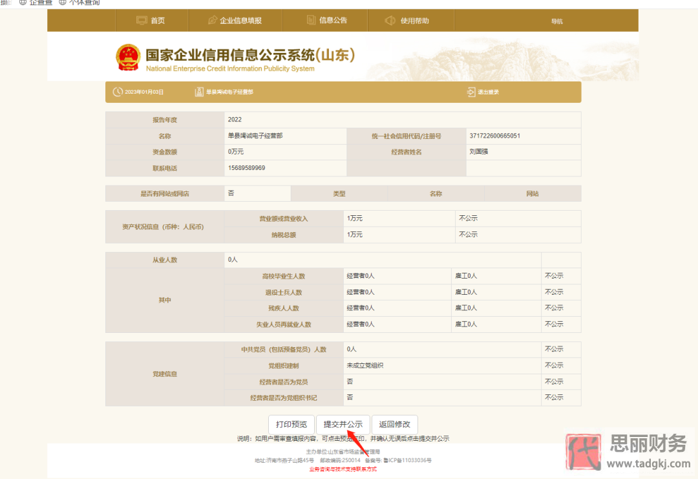Viewport: 698px width, 479px height.
Task: Click the globe icon before 个体查询
Action: click(62, 3)
